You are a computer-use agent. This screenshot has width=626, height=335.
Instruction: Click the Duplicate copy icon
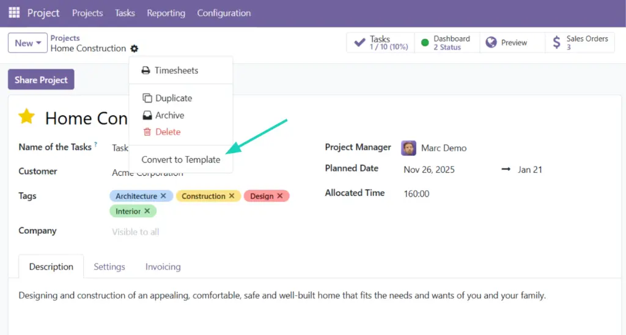pos(147,98)
